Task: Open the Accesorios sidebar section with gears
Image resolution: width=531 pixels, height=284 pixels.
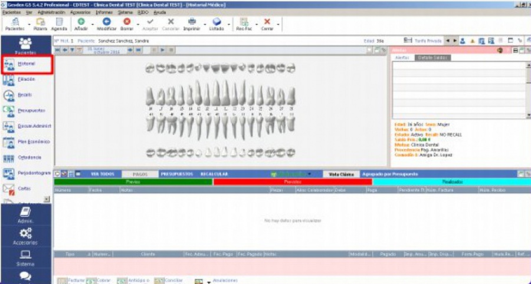Action: 26,236
